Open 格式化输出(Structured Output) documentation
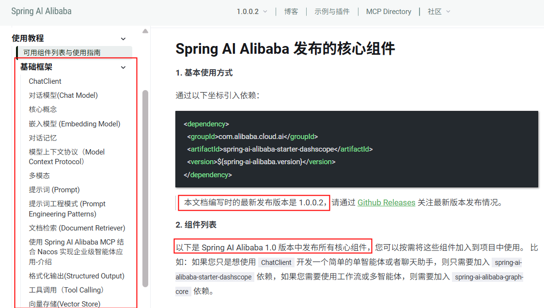544x308 pixels. point(78,276)
